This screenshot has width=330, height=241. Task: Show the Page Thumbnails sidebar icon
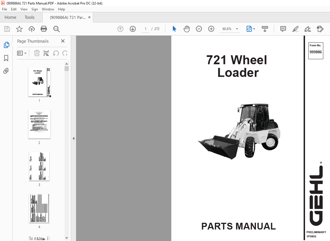[6, 45]
